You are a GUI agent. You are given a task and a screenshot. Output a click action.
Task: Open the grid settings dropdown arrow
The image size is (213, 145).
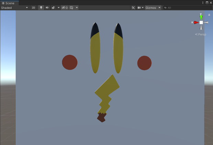tap(77, 8)
